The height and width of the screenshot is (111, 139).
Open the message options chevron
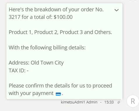[117, 10]
